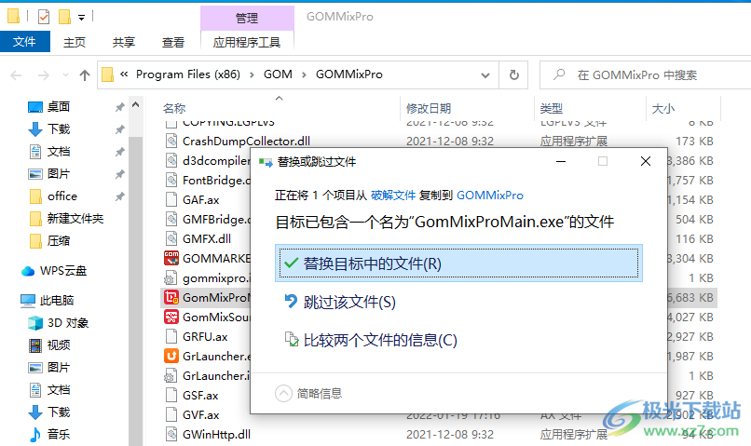The height and width of the screenshot is (446, 751).
Task: Open 3D 对象 under This PC
Action: (x=67, y=323)
